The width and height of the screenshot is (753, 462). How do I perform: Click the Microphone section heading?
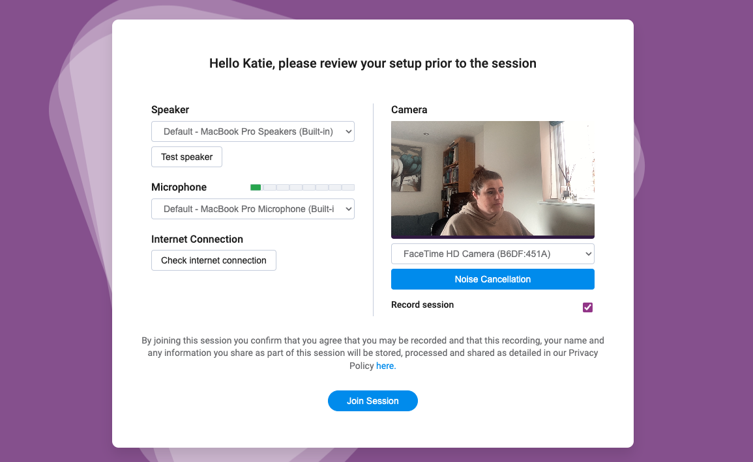[179, 187]
